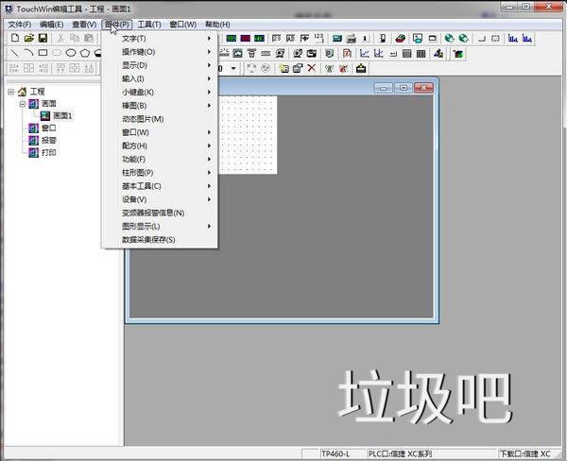Select the Ellipse drawing tool
Image resolution: width=567 pixels, height=461 pixels.
71,53
